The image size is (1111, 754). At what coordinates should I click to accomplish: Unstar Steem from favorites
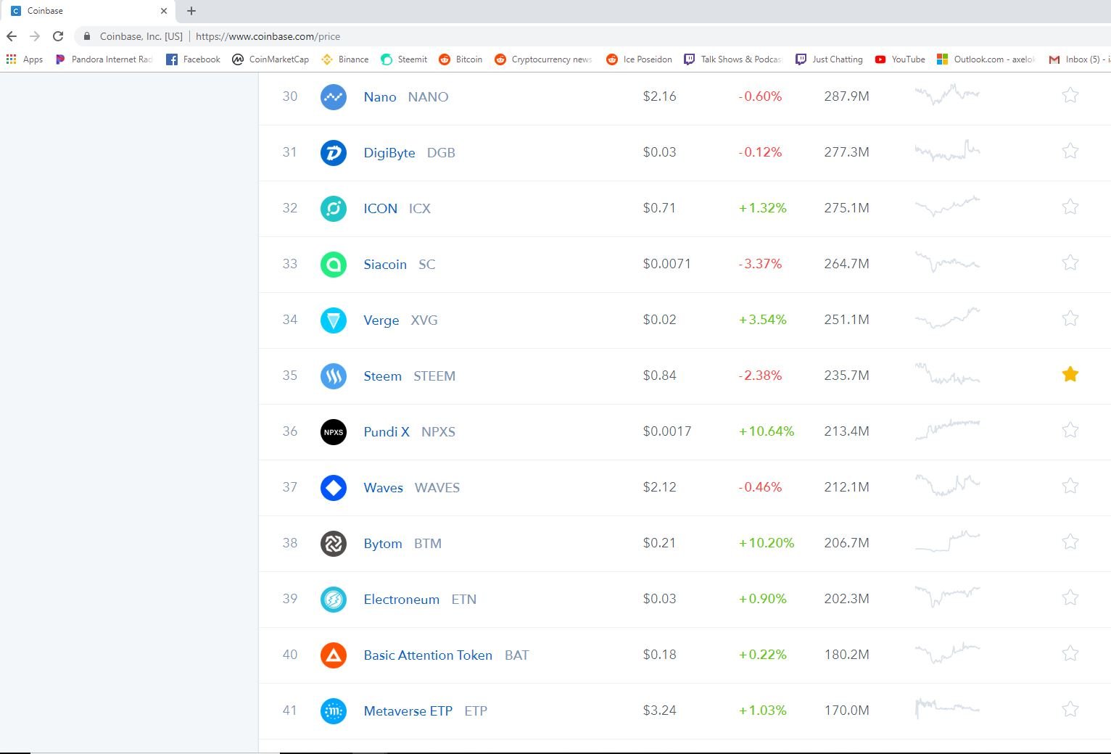pos(1070,374)
